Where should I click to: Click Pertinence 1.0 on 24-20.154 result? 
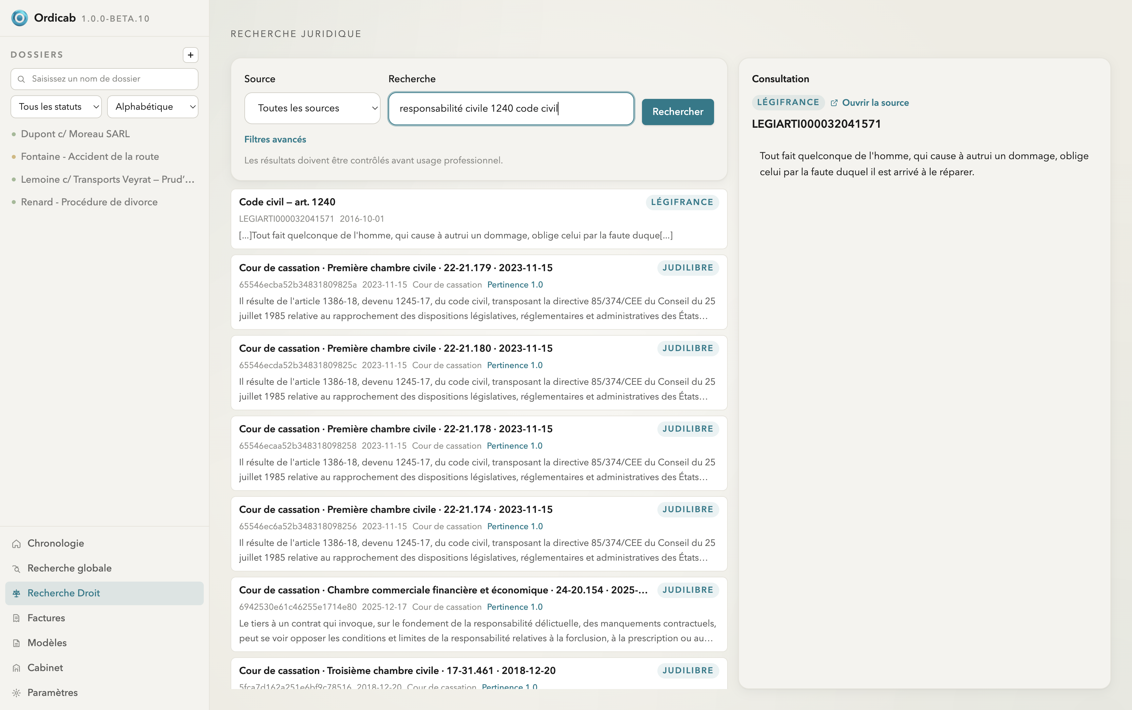pos(515,607)
